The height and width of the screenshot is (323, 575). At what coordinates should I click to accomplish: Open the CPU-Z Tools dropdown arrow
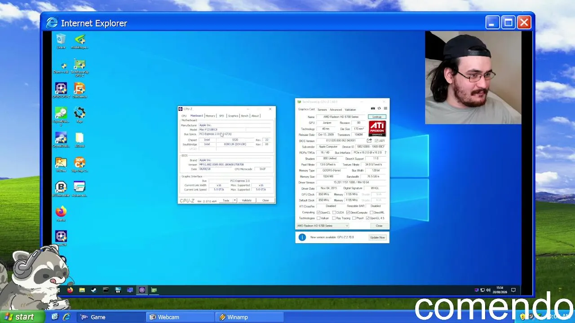234,201
